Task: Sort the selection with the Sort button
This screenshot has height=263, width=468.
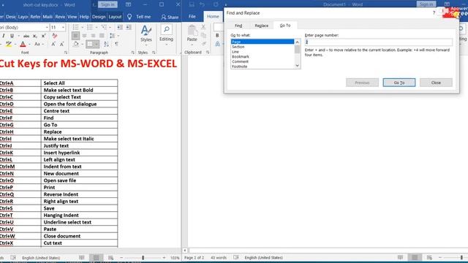Action: pos(106,44)
